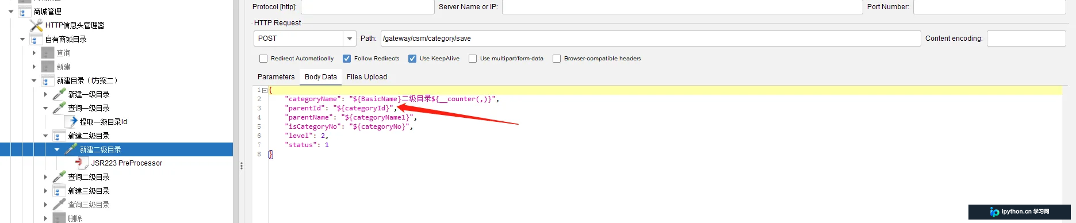Click the Content encoding field

click(1026, 39)
